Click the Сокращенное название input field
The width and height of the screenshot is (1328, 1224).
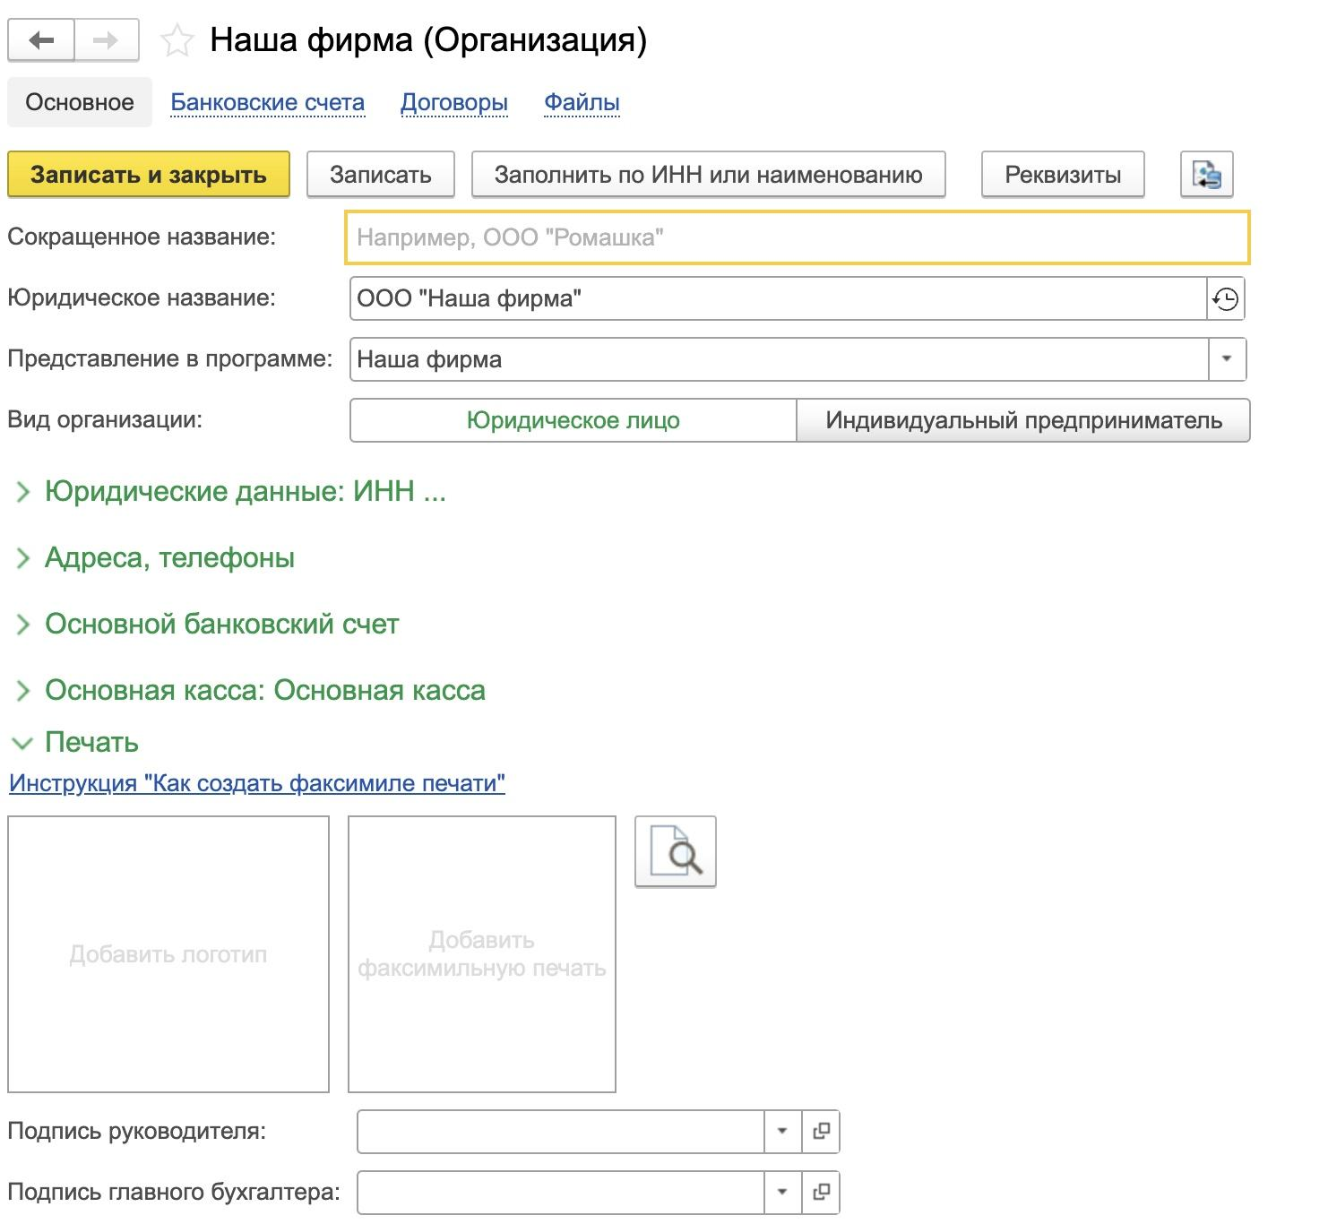(798, 237)
